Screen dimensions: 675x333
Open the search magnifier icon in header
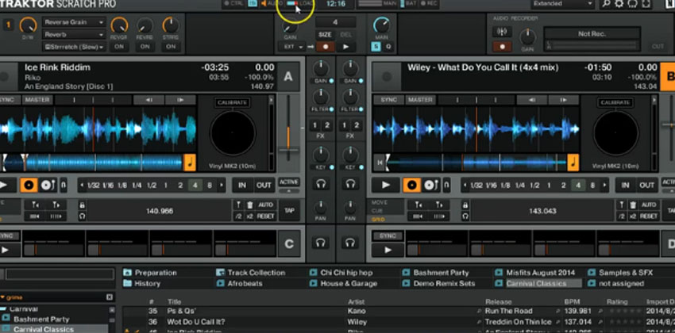point(606,4)
